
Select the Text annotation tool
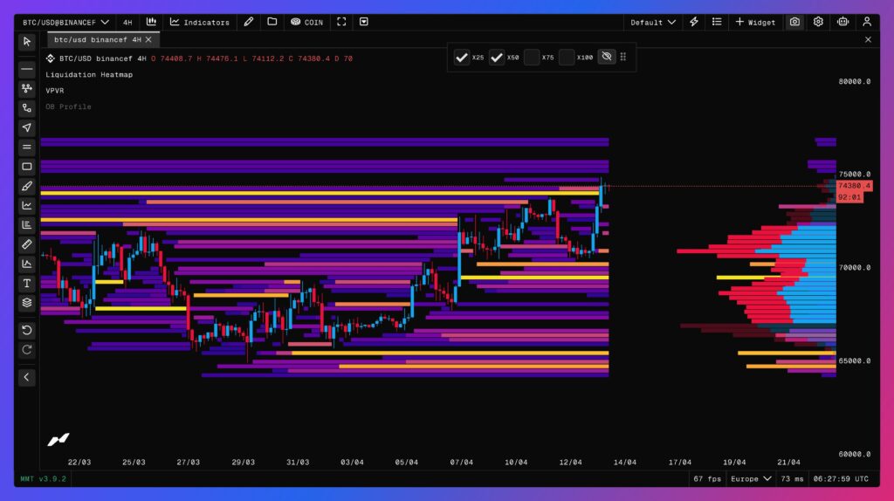pos(27,284)
